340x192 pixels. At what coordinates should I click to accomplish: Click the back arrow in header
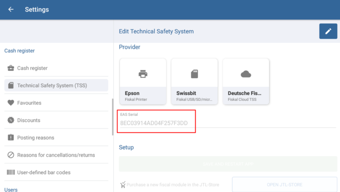click(11, 9)
